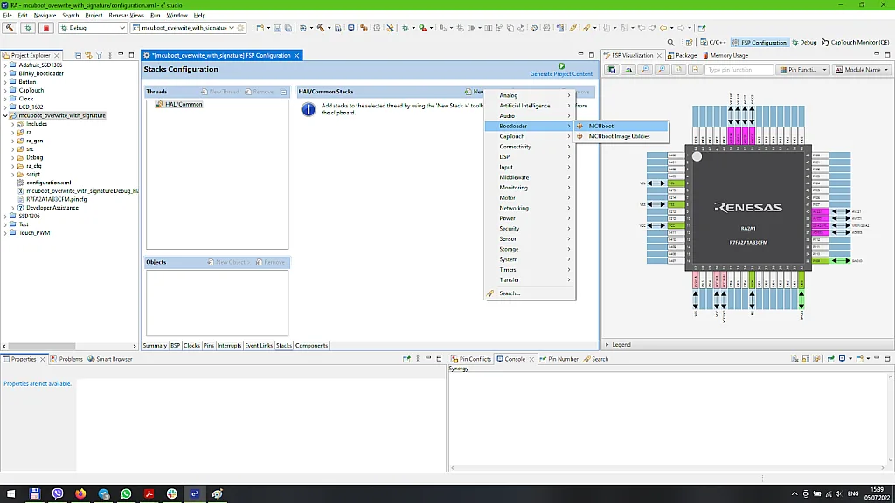Zoom into the package with the magnifier icon
895x503 pixels.
(644, 69)
